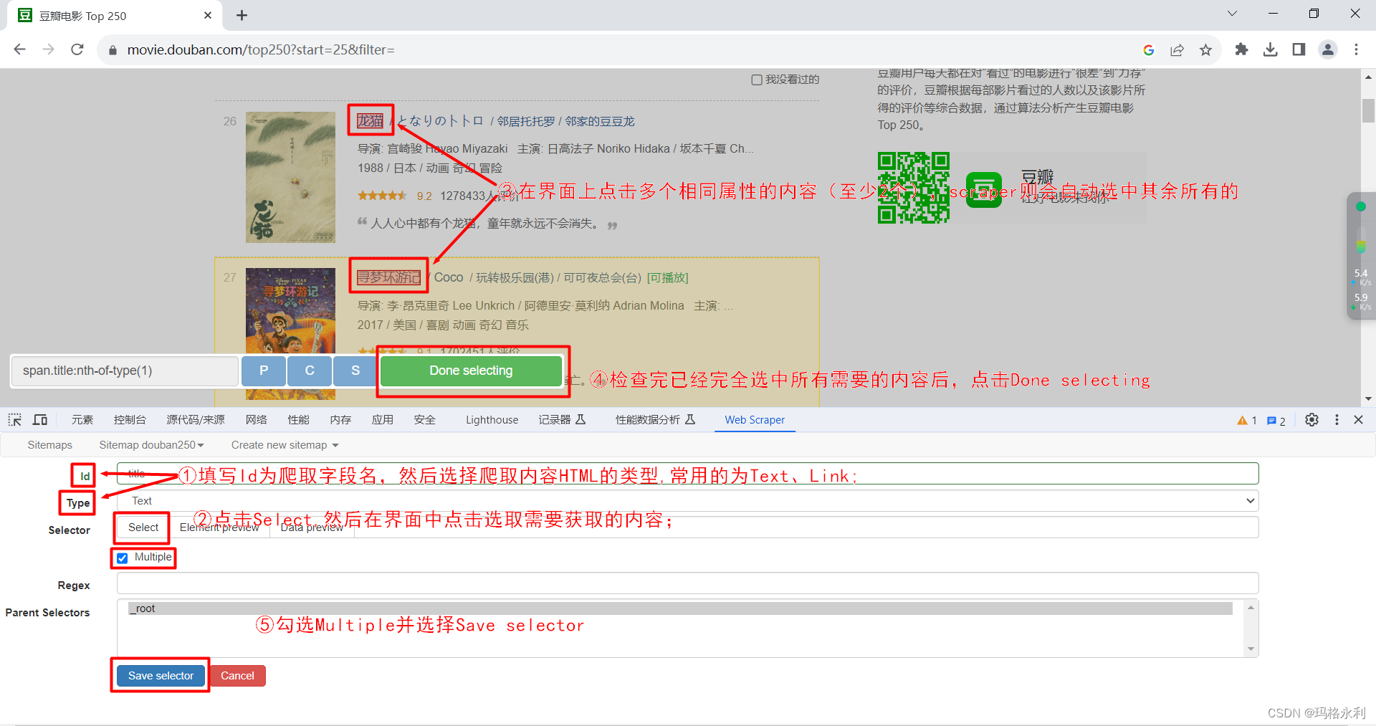Toggle the 我没看过的 checkbox
This screenshot has height=726, width=1376.
point(756,80)
